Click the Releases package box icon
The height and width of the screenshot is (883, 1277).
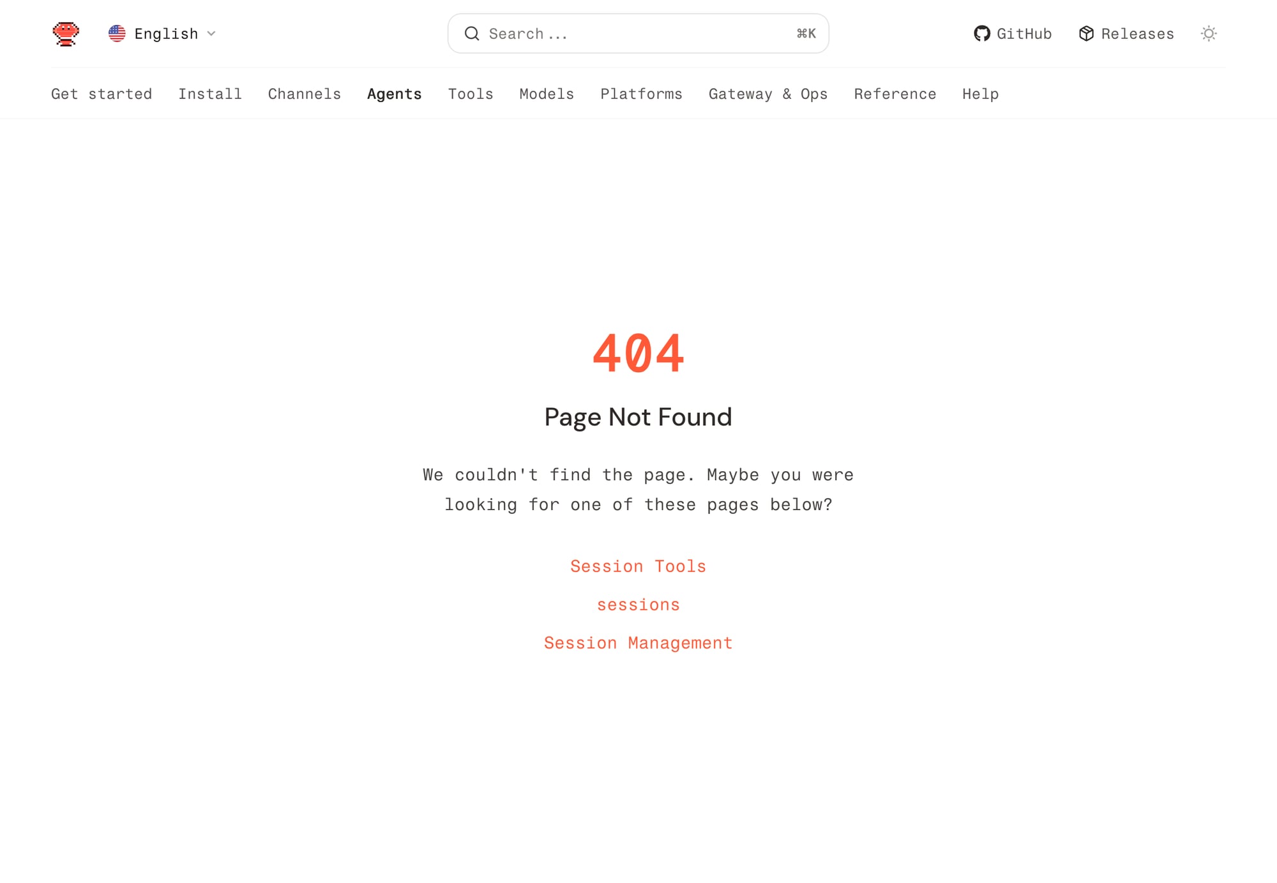pos(1086,34)
